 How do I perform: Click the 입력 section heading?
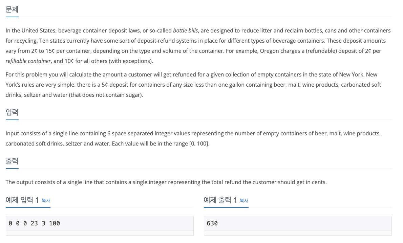coord(12,112)
